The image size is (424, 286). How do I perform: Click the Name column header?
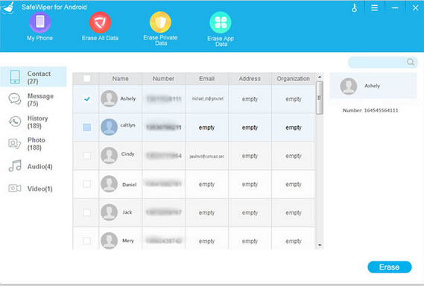(120, 79)
